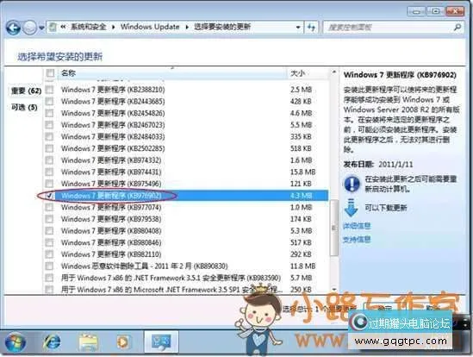Select .NET Framework 3.5.1 KB983590 row
The image size is (473, 357).
pyautogui.click(x=171, y=278)
